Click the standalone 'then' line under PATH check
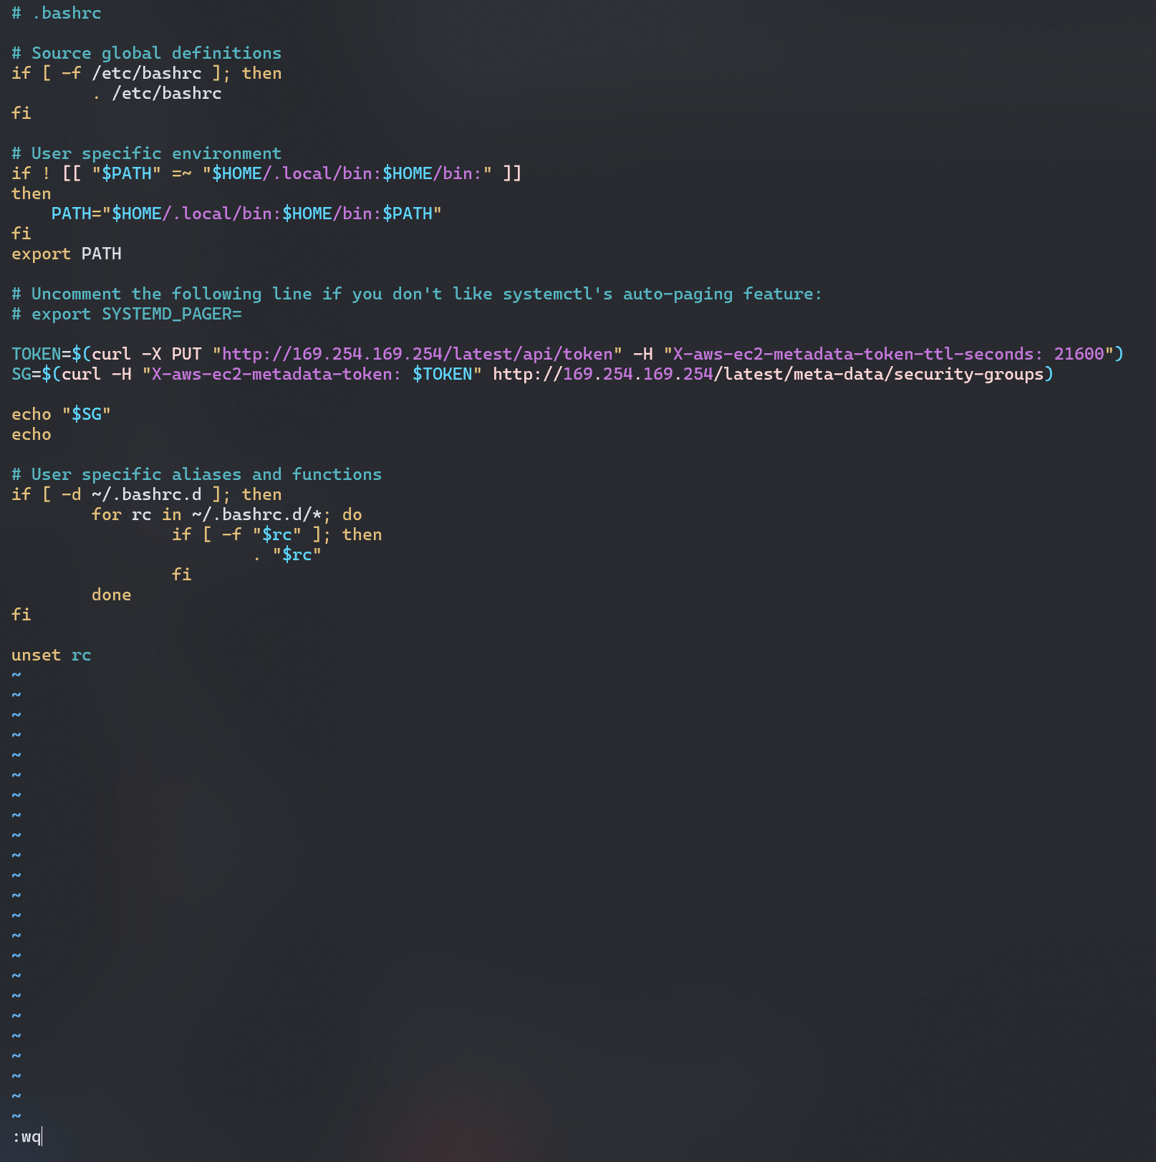 coord(32,193)
